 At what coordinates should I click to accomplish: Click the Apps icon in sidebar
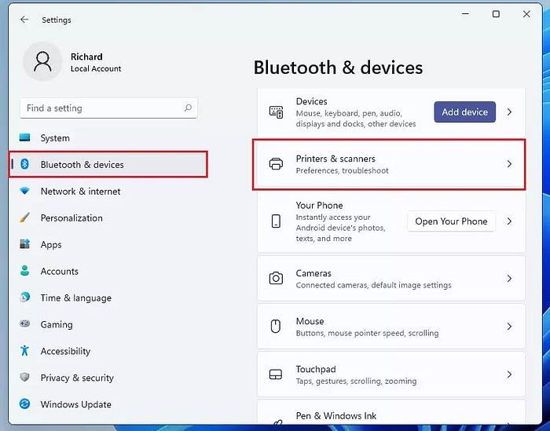click(x=24, y=243)
